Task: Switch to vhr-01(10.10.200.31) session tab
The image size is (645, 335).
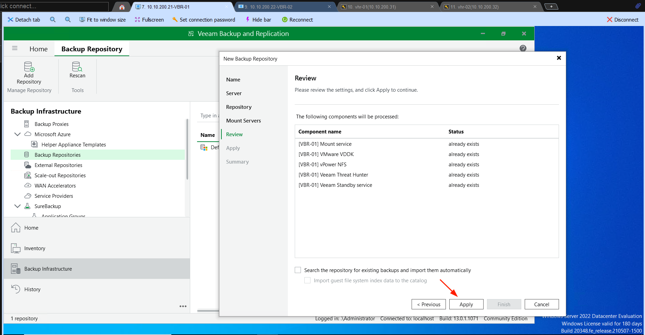Action: tap(388, 7)
